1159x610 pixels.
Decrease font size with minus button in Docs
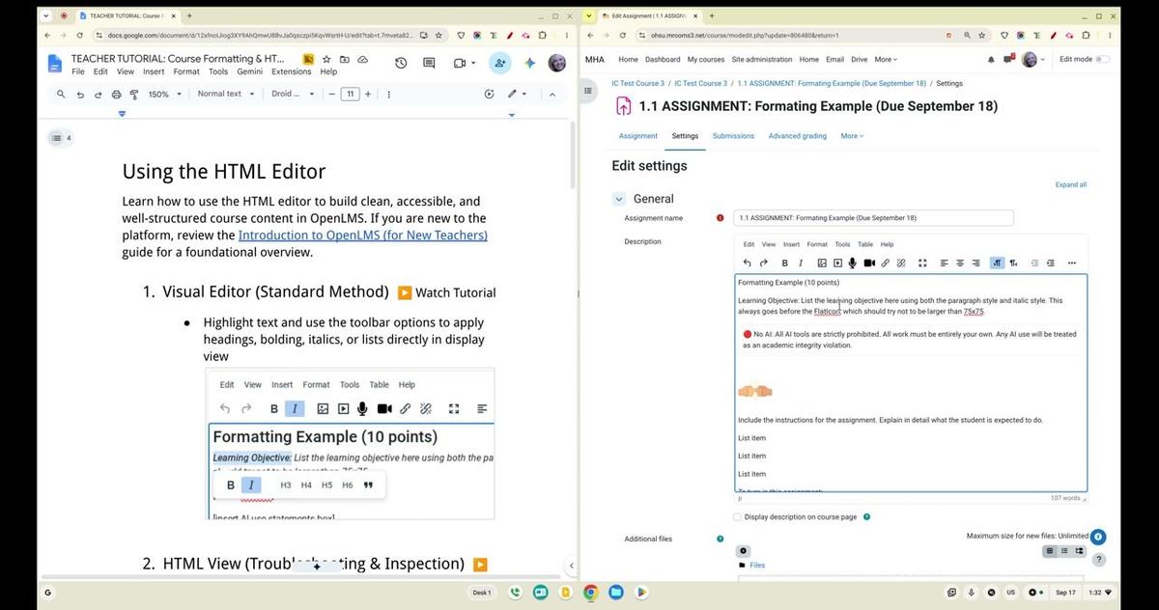point(331,95)
